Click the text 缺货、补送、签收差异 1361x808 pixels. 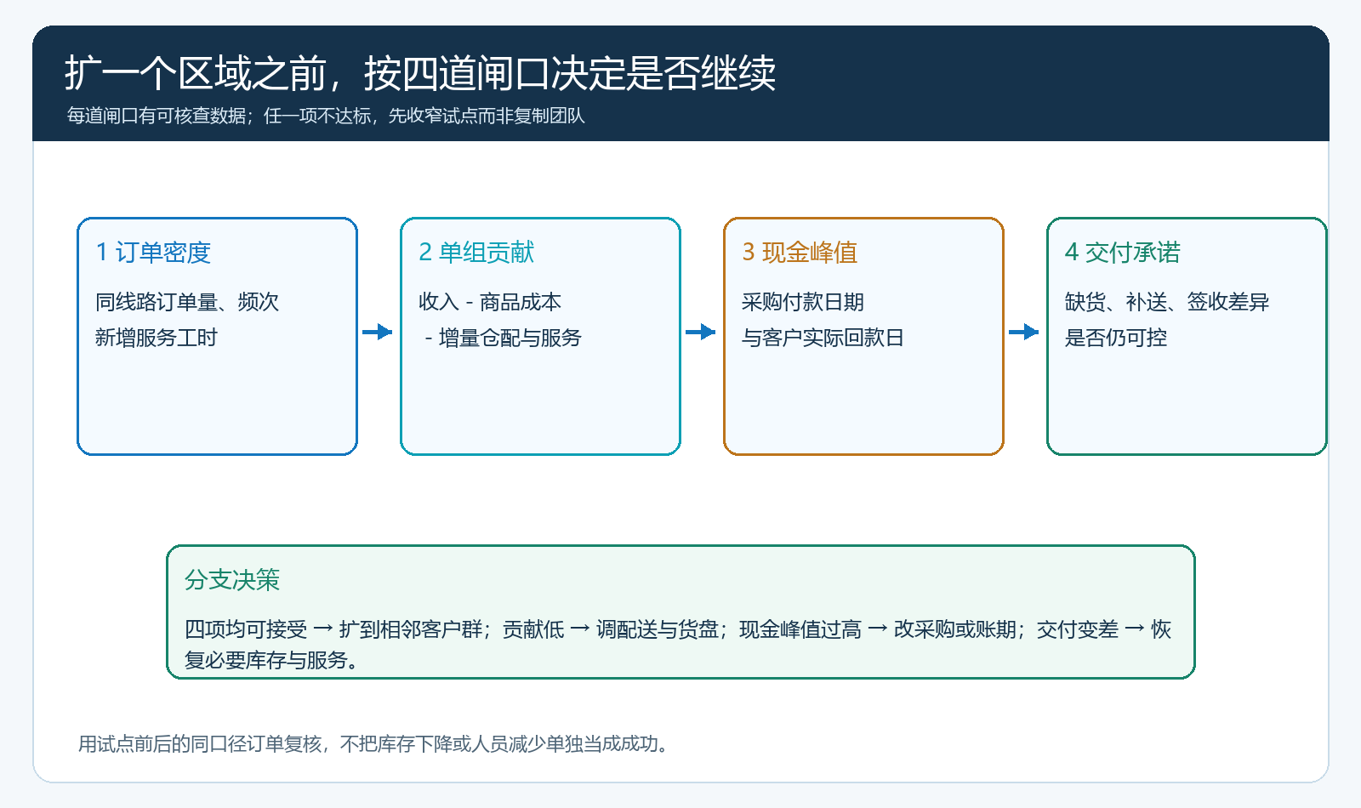coord(1167,302)
